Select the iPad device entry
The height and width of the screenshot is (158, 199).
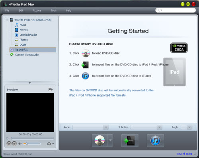(x=33, y=20)
